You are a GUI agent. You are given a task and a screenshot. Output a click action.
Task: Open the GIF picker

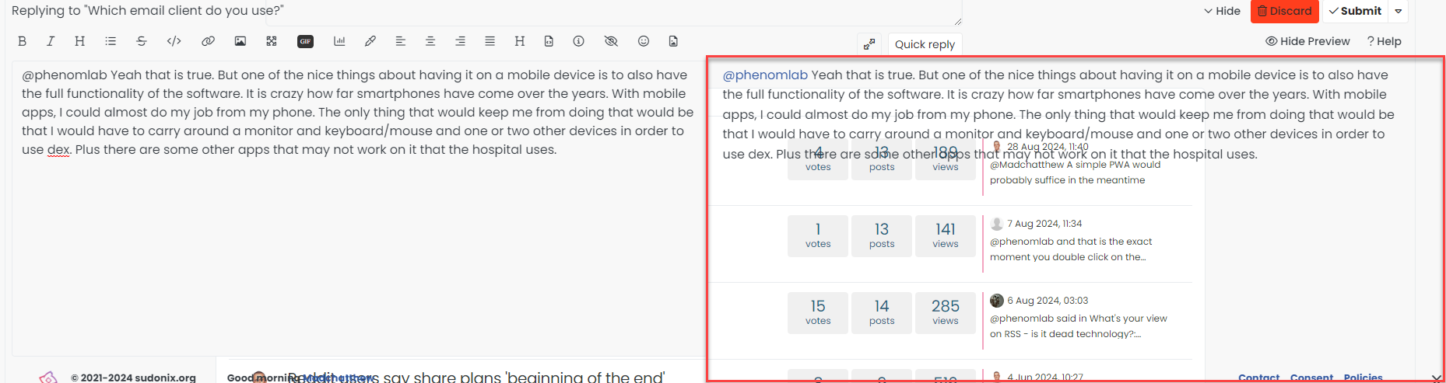[x=305, y=41]
